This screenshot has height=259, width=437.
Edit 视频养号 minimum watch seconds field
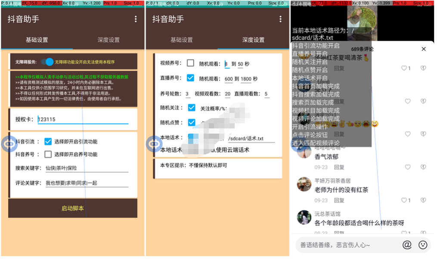coord(227,64)
